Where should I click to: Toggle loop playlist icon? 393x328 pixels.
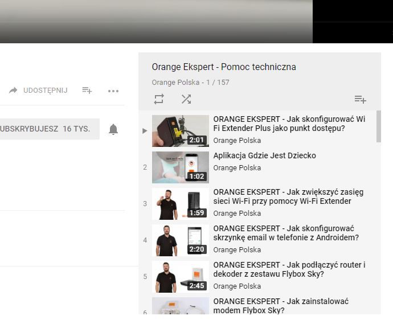159,99
